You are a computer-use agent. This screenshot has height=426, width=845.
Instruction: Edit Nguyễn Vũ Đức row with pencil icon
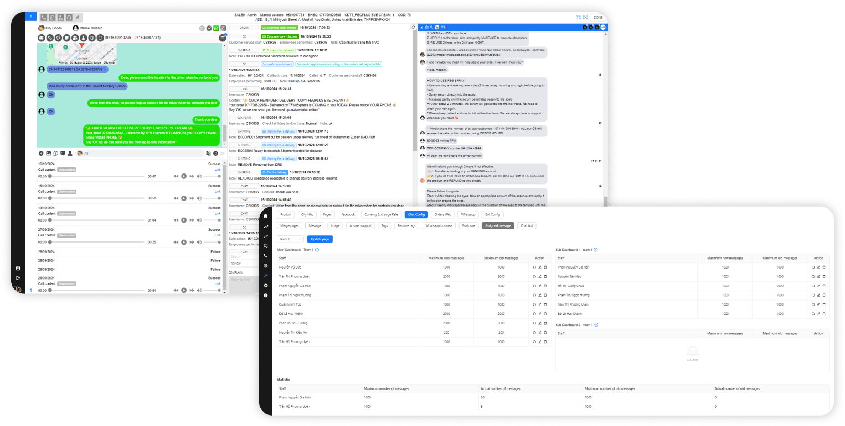click(x=540, y=267)
